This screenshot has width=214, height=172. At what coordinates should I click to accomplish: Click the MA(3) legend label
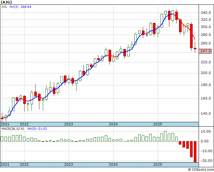pos(14,7)
